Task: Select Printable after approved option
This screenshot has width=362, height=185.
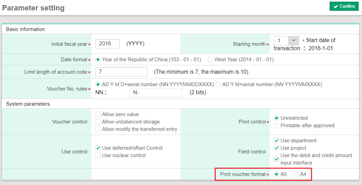Action: (x=276, y=125)
